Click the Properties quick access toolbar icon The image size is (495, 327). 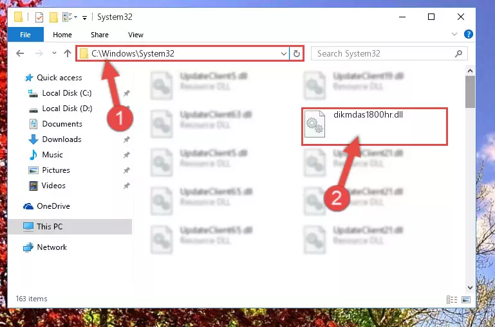coord(39,17)
